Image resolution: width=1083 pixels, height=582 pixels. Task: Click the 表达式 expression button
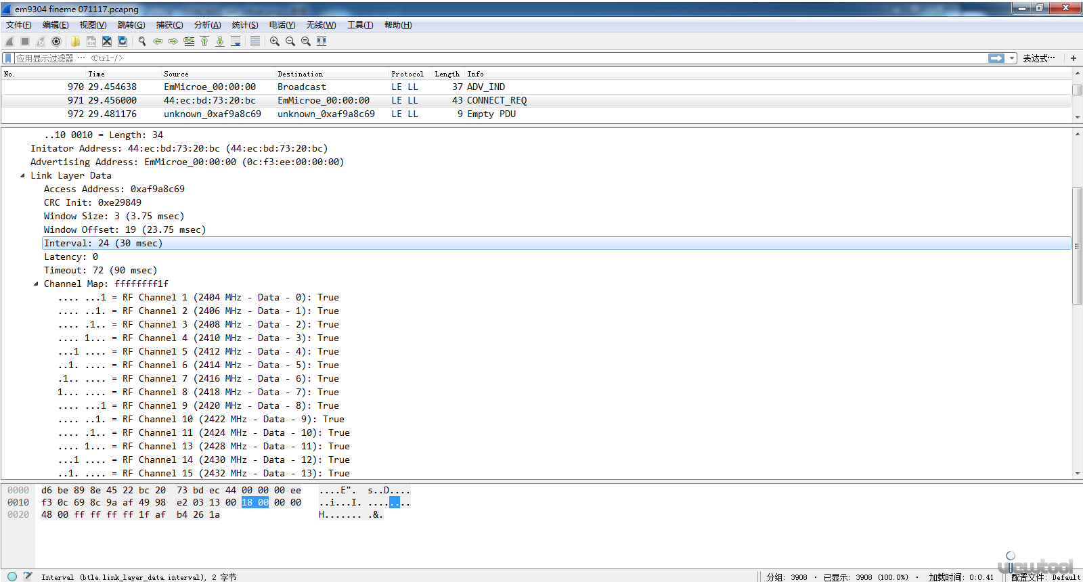[x=1039, y=58]
